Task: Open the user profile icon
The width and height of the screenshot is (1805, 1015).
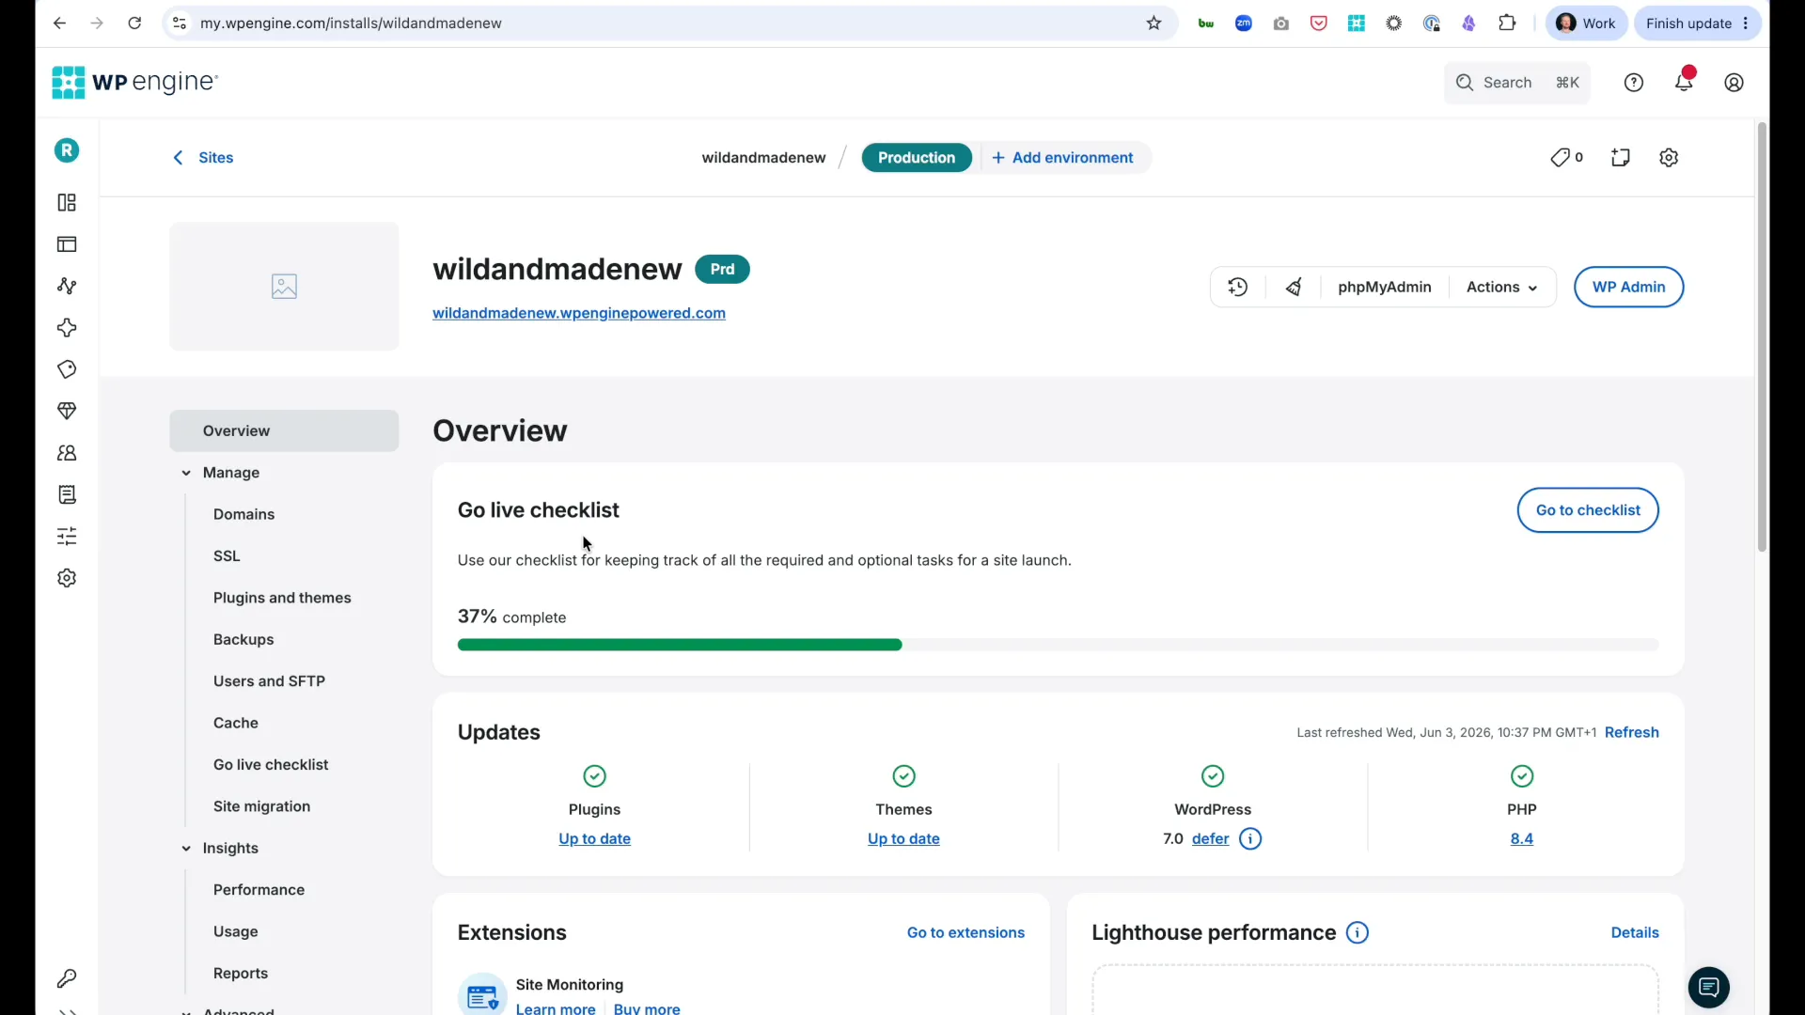Action: coord(1734,83)
